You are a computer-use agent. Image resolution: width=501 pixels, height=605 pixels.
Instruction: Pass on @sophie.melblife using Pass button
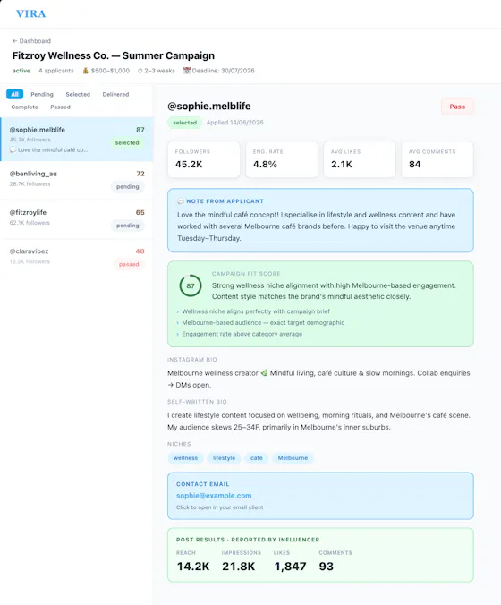point(457,107)
